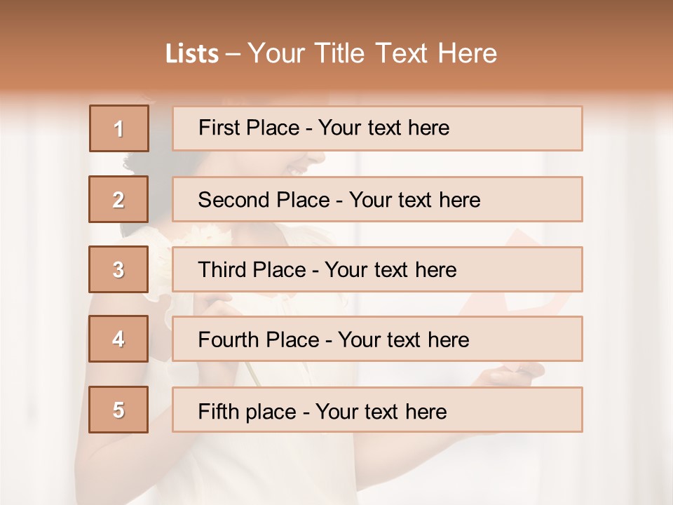Viewport: 673px width, 505px height.
Task: Click the First Place text box
Action: [377, 128]
